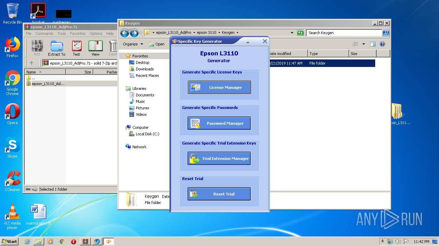The height and width of the screenshot is (246, 439).
Task: Open the Opera desktop shortcut
Action: pyautogui.click(x=12, y=114)
